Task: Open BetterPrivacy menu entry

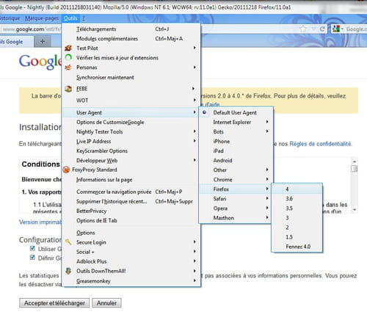Action: (131, 211)
